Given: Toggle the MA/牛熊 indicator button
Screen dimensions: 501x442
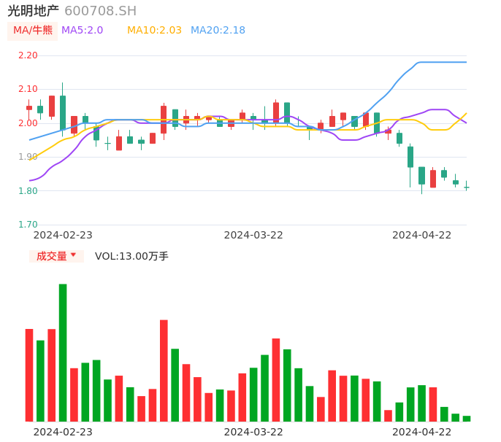Looking at the screenshot, I should (x=33, y=31).
